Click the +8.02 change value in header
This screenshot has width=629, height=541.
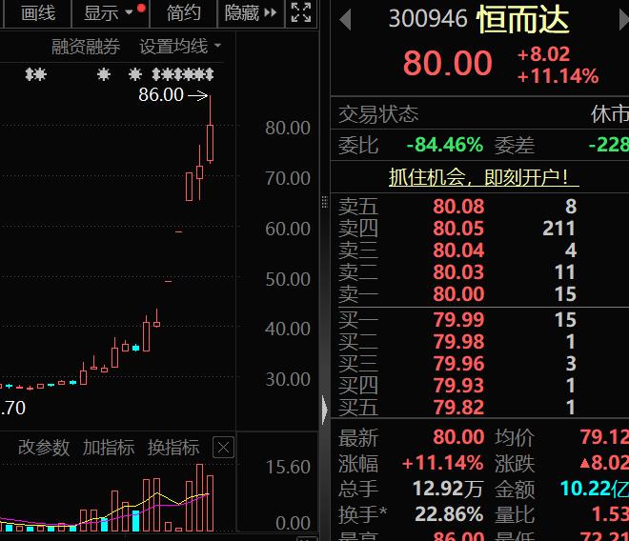(x=544, y=54)
